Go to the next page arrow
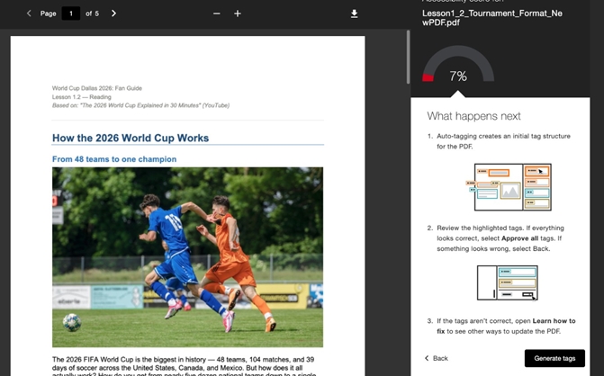The image size is (604, 376). click(x=113, y=13)
